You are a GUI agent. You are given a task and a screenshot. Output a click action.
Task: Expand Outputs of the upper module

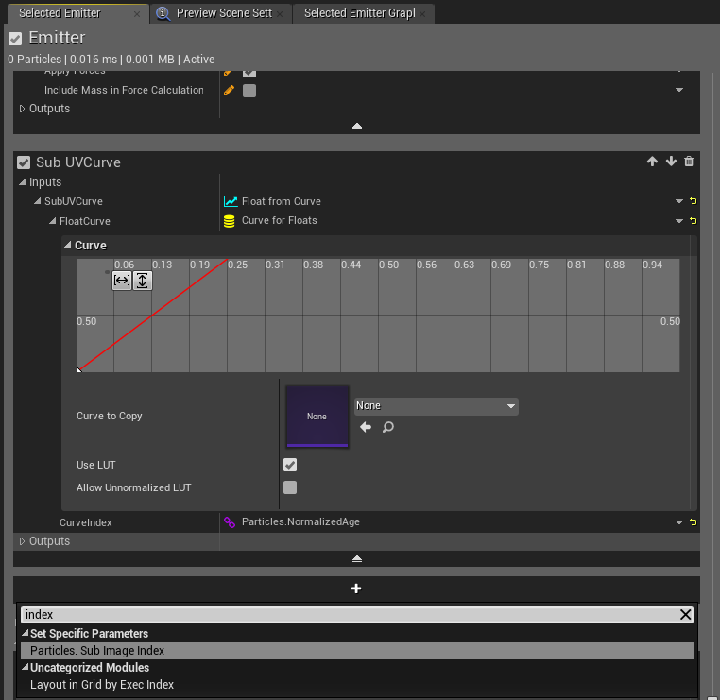click(x=22, y=109)
